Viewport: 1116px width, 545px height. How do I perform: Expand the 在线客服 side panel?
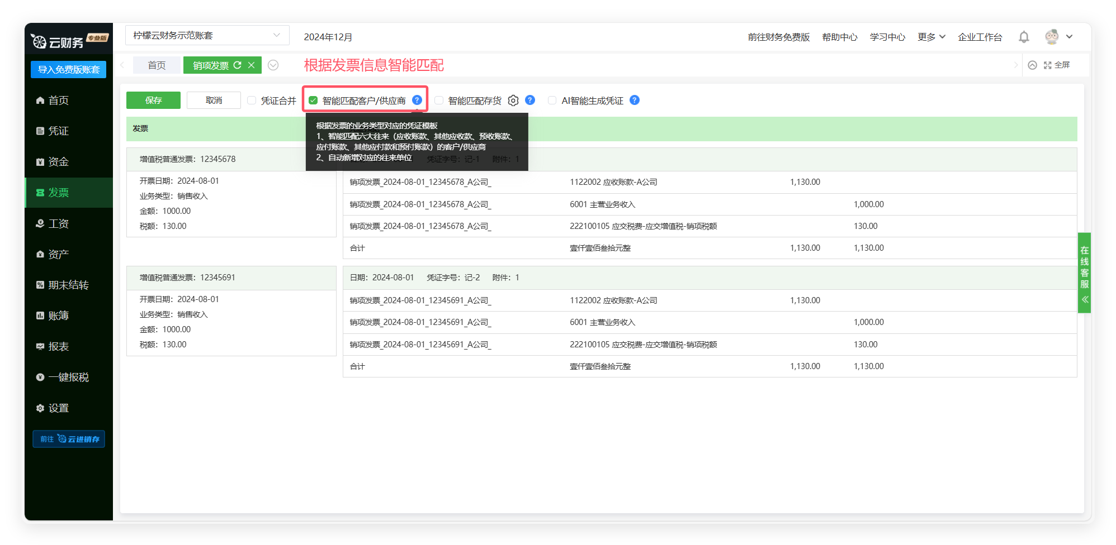coord(1085,299)
